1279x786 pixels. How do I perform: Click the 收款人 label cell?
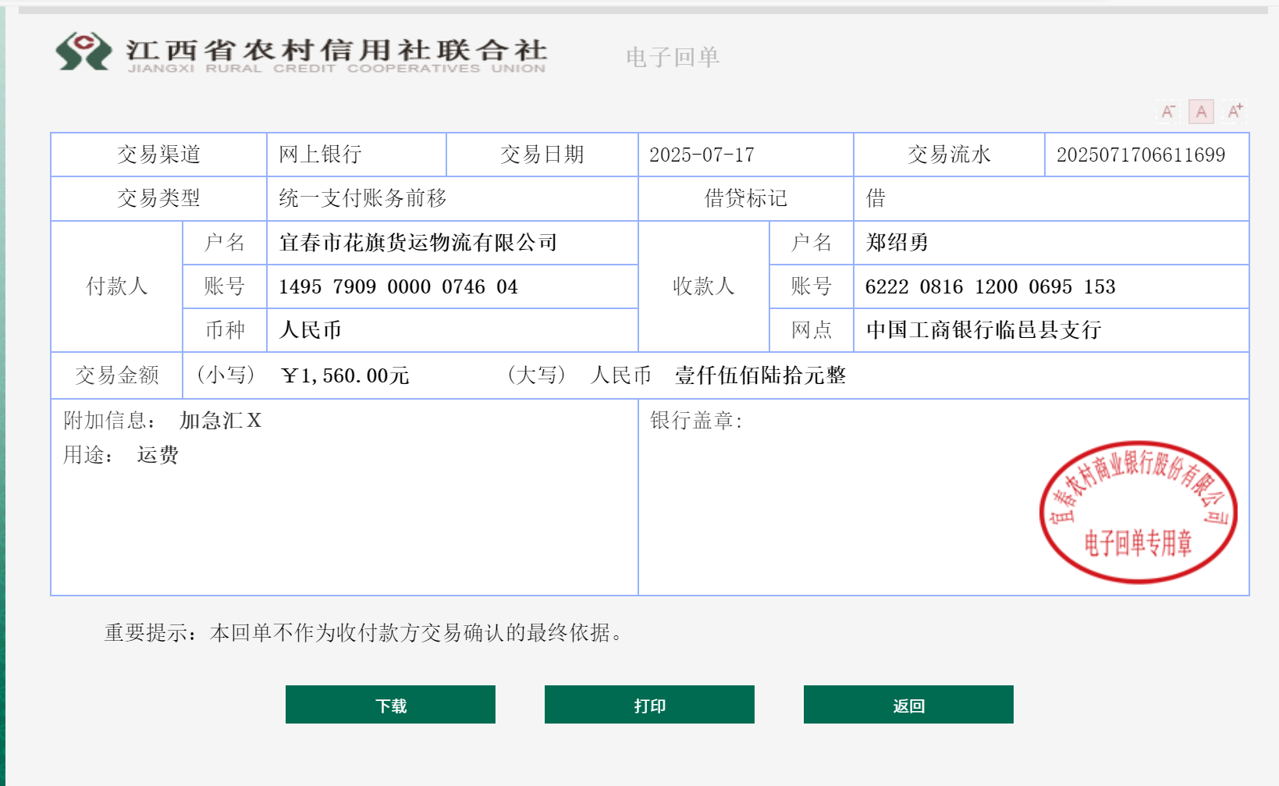(704, 286)
